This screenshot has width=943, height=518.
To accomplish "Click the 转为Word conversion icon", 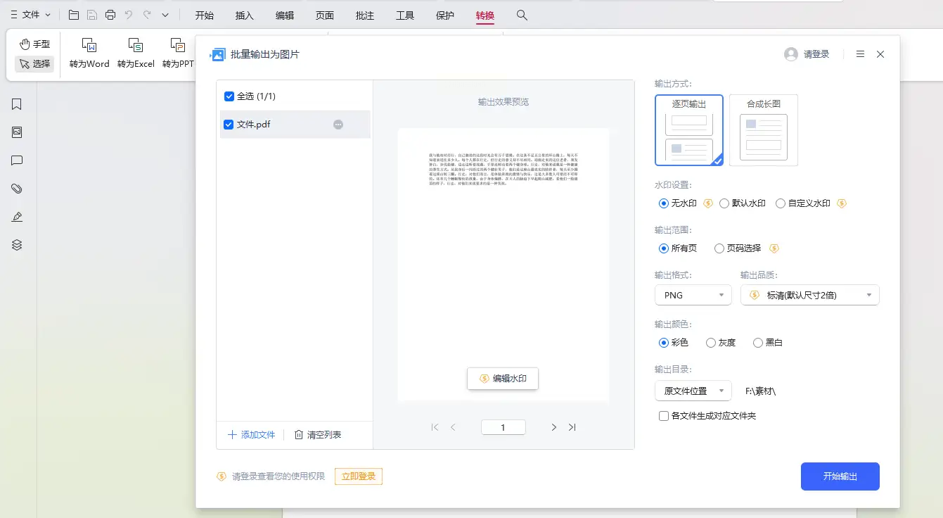I will (x=89, y=47).
